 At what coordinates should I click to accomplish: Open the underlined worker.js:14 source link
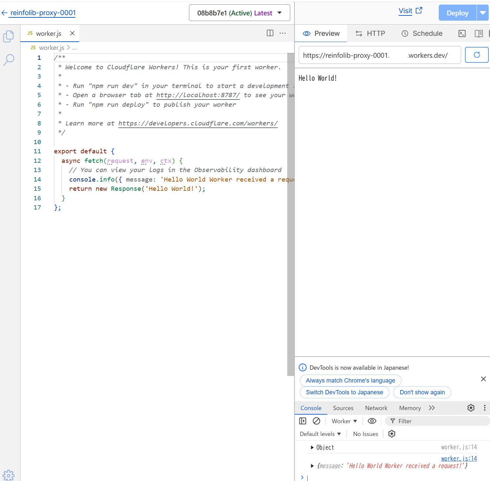tap(459, 459)
